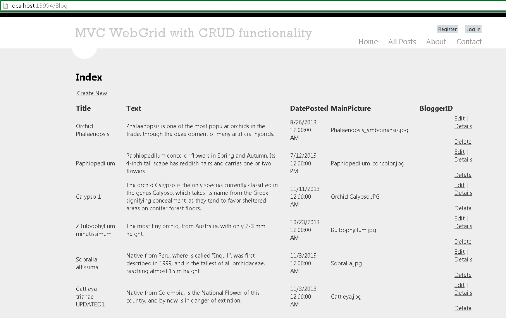
Task: Click the page icon in address bar
Action: point(5,6)
